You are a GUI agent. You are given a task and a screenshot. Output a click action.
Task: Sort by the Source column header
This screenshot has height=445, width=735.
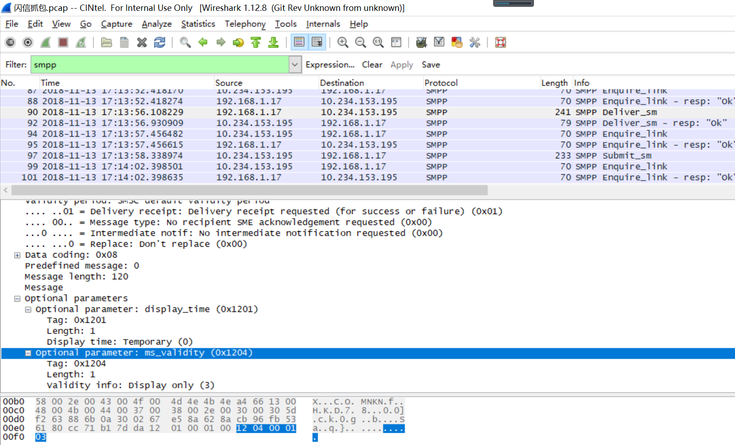click(x=266, y=83)
